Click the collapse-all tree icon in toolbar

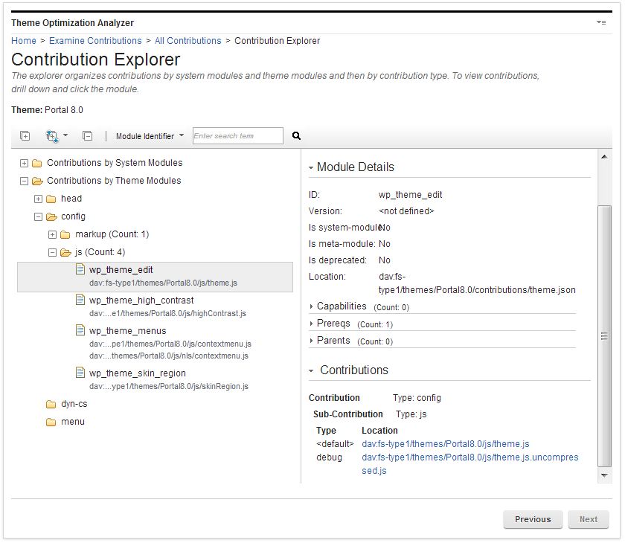click(86, 135)
